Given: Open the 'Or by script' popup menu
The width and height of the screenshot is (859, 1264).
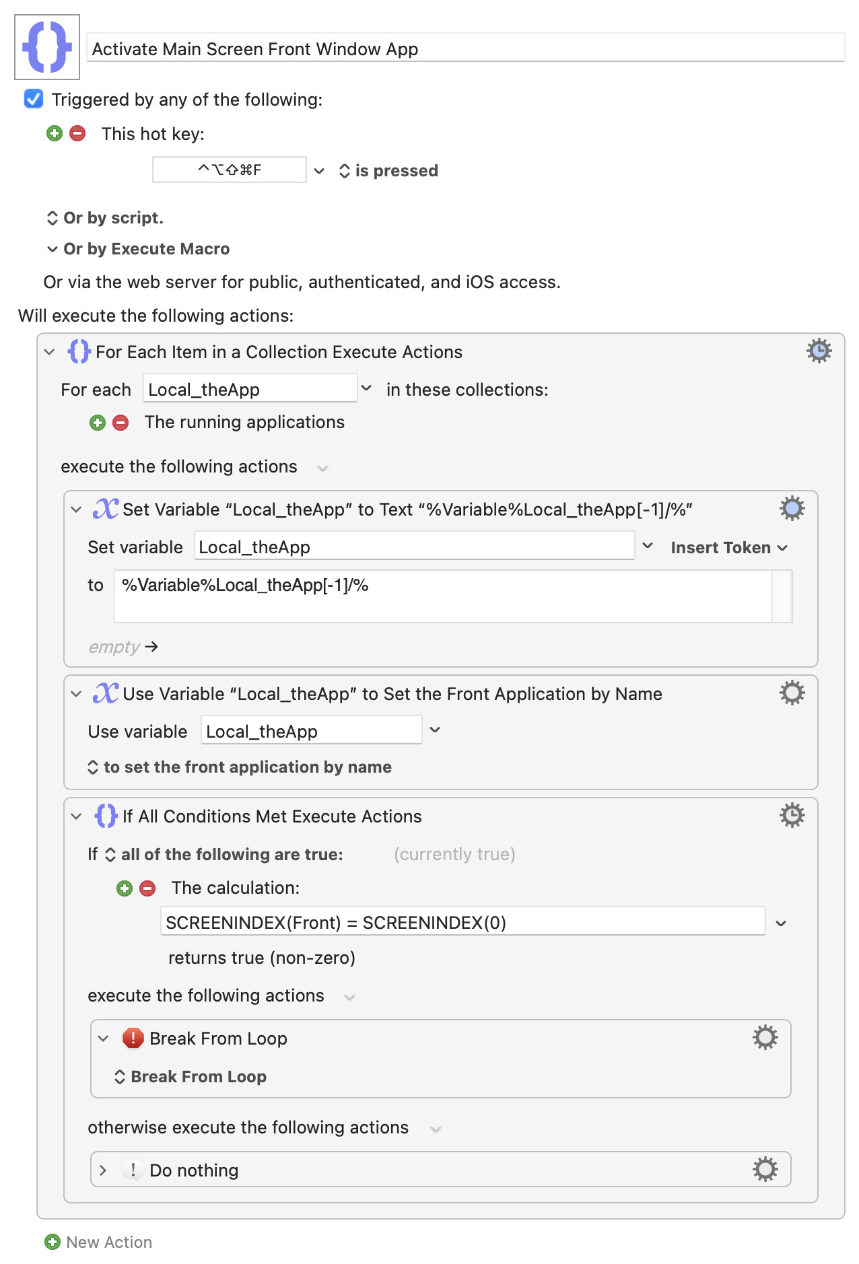Looking at the screenshot, I should coord(105,218).
